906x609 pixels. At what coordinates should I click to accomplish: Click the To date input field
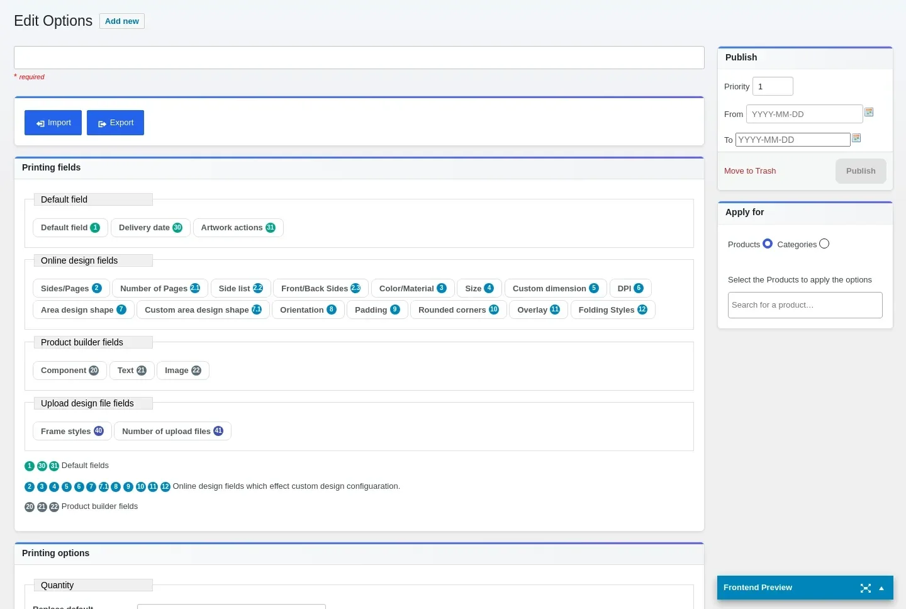pos(793,140)
